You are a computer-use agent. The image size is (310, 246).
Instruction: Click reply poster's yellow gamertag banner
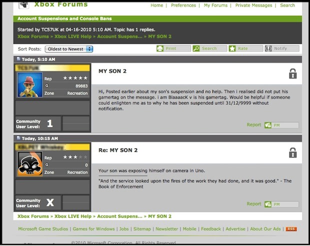click(52, 147)
